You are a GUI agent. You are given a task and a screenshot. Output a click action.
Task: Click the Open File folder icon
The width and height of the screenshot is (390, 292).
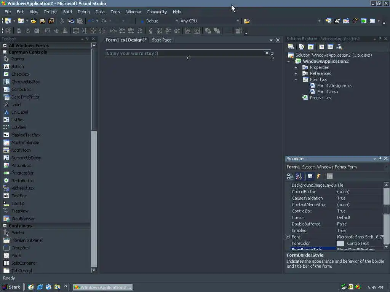[34, 21]
